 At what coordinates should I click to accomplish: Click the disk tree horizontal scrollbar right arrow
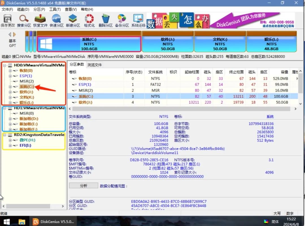coord(63,206)
